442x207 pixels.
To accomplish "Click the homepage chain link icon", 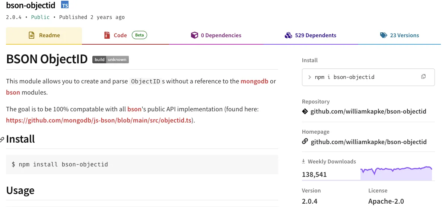I will click(305, 141).
